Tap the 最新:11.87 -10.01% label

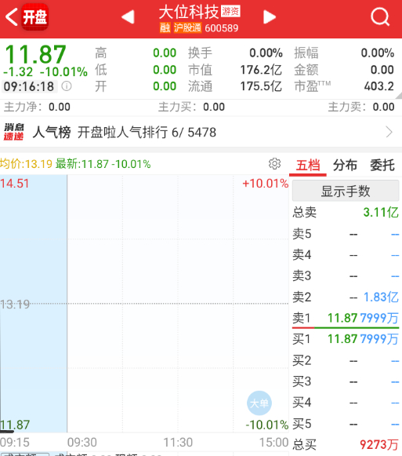click(103, 164)
